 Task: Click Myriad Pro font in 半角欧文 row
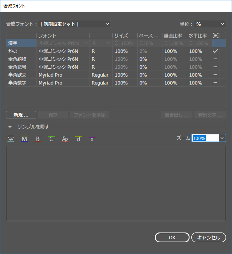[x=50, y=75]
